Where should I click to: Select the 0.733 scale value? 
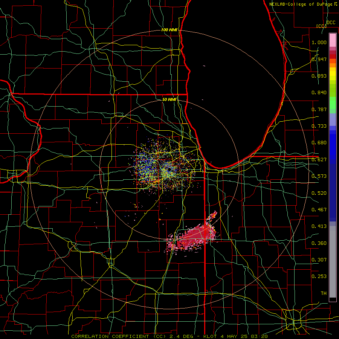[319, 126]
